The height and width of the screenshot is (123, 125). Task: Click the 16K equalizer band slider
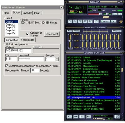(x=118, y=41)
